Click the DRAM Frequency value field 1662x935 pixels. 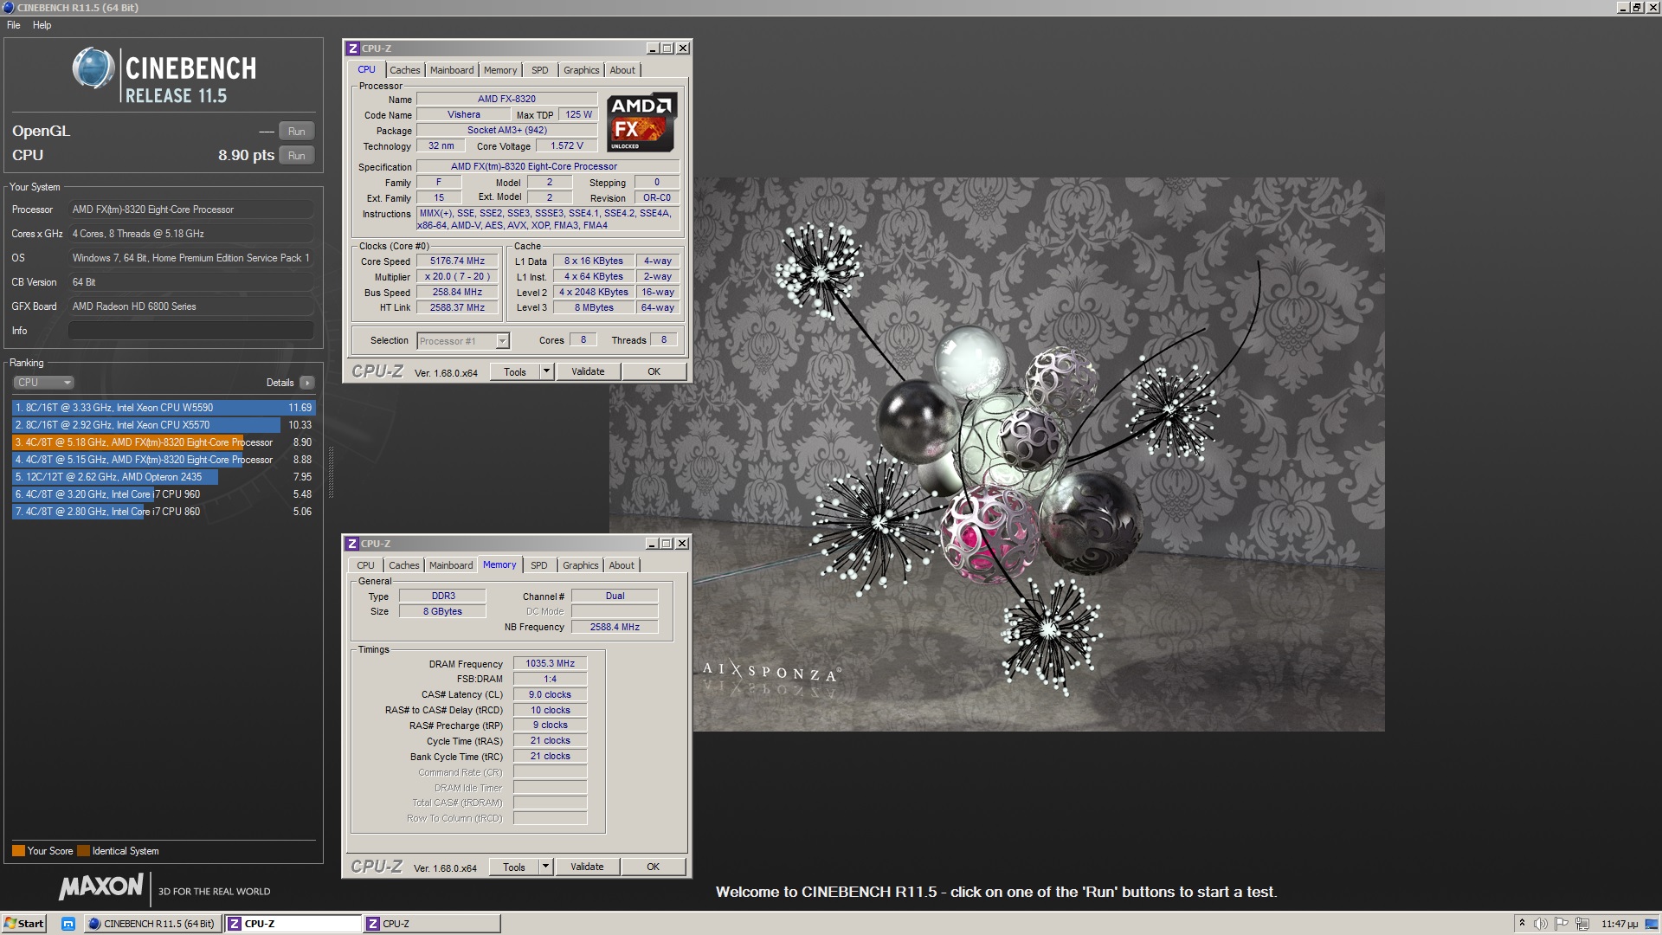pyautogui.click(x=550, y=664)
